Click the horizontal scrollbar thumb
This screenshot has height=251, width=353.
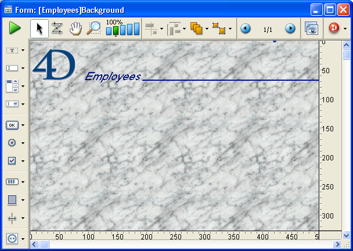[44, 244]
